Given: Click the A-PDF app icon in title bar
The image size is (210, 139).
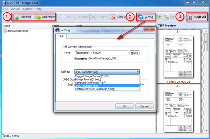Looking at the screenshot, I should point(3,3).
